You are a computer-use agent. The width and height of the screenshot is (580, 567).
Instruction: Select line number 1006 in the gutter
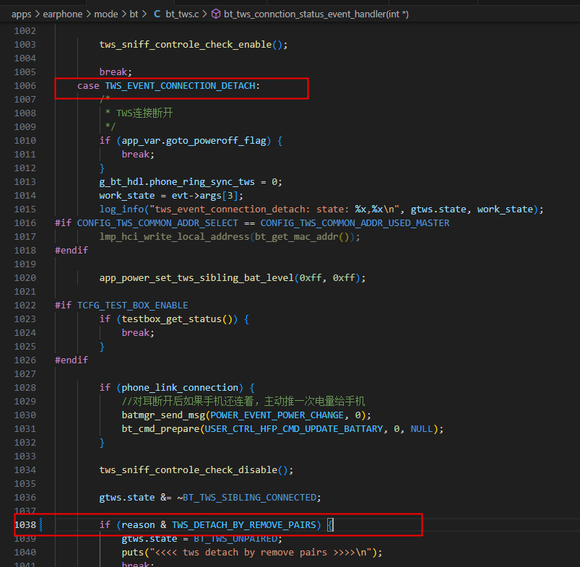(25, 86)
